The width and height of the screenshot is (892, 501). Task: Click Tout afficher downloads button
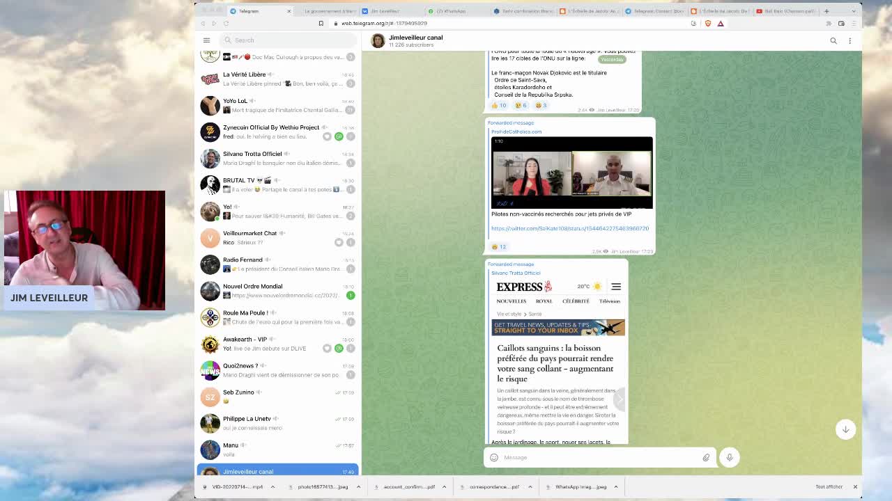[829, 487]
